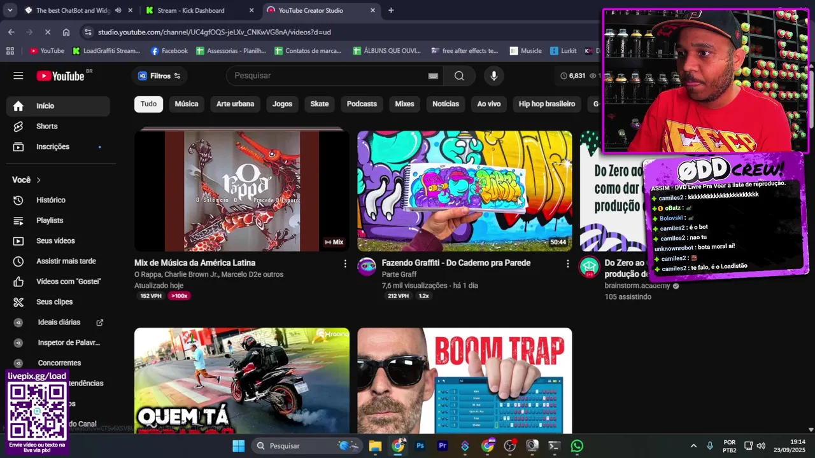Open options for Fazendo Graffiti video

click(568, 263)
